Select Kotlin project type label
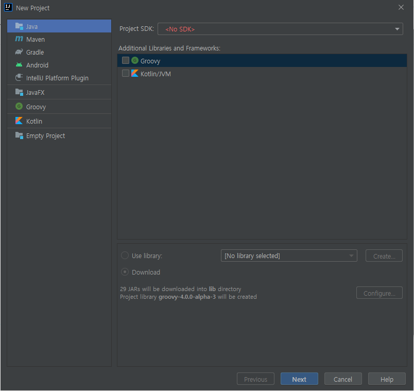414x391 pixels. pos(34,121)
